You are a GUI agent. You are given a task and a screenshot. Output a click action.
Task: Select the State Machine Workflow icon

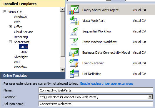74,42
